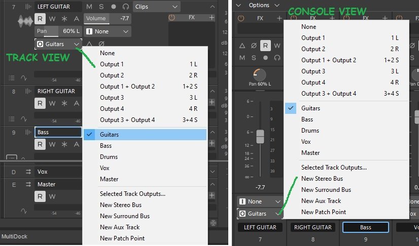Toggle FX bin power in track view
The image size is (419, 246).
[x=171, y=17]
